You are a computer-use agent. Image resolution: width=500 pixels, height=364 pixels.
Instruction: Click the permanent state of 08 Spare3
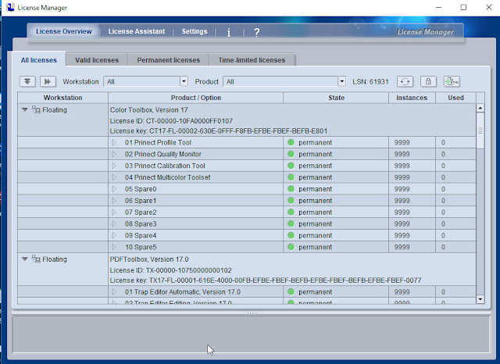click(x=315, y=224)
